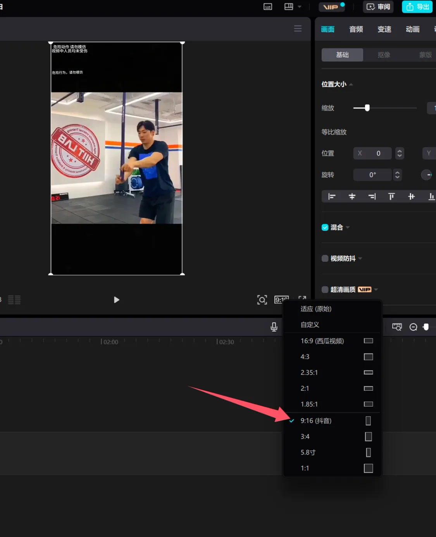Click the rotation degree input field

(x=372, y=175)
